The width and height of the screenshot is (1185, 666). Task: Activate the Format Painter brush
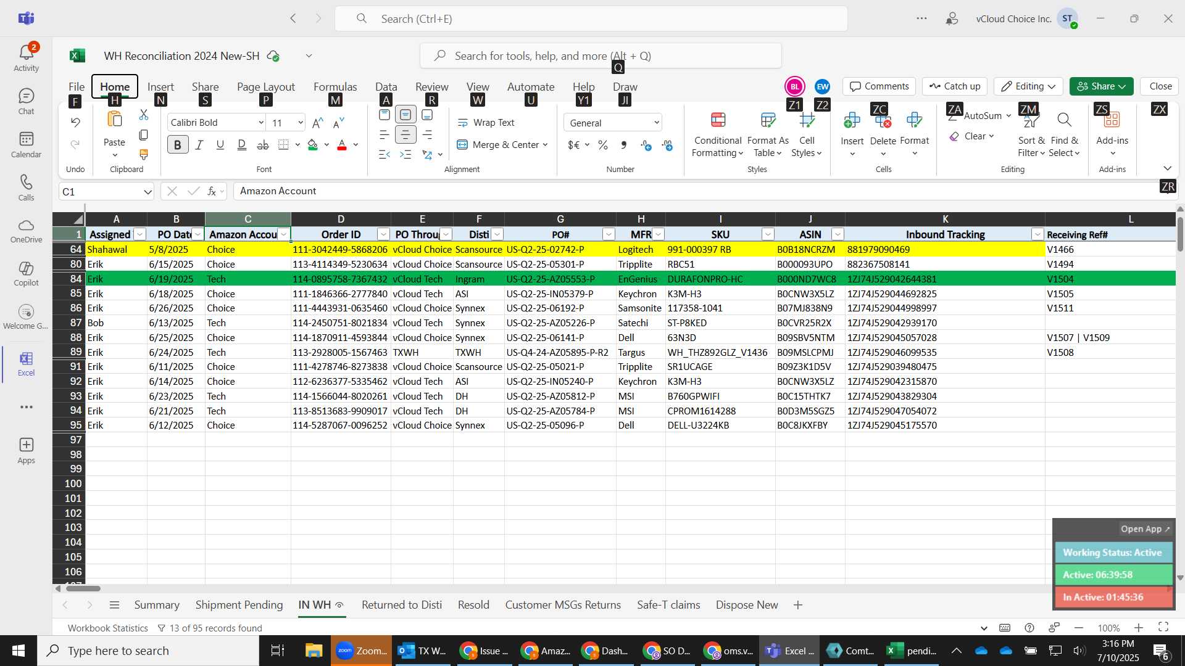click(x=144, y=154)
